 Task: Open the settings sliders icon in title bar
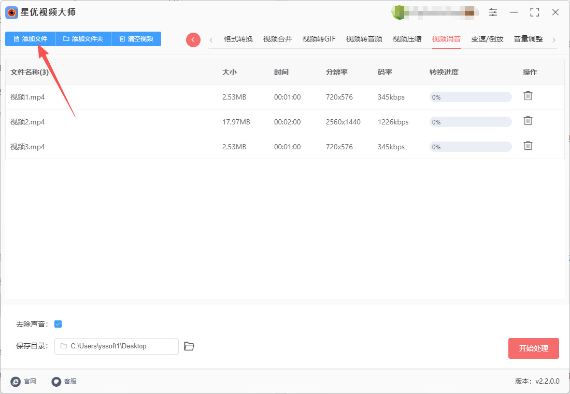point(493,12)
